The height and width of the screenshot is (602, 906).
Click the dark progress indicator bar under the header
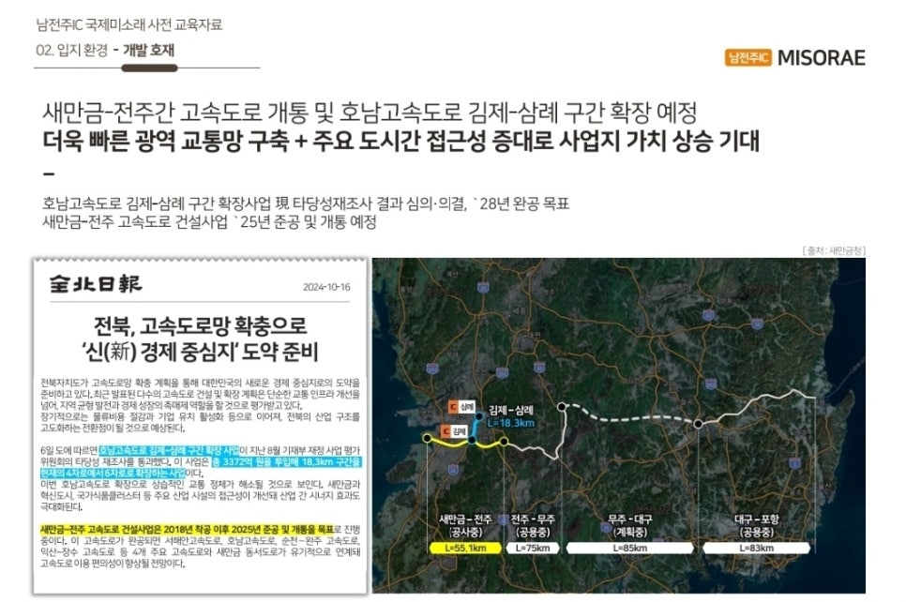click(149, 68)
